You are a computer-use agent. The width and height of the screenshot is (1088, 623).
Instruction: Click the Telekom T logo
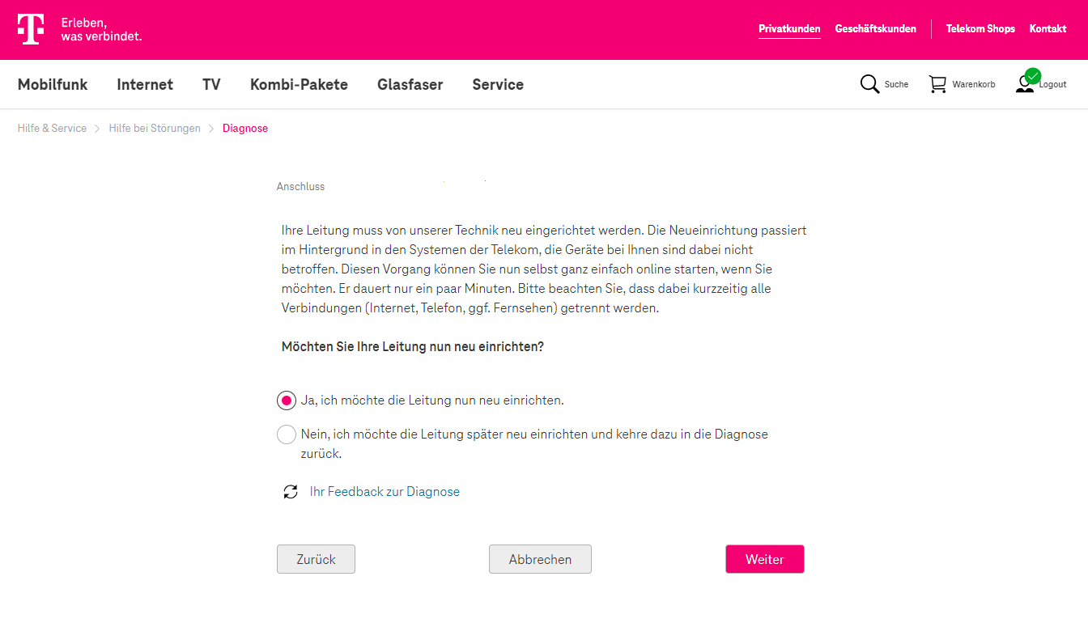(x=31, y=29)
